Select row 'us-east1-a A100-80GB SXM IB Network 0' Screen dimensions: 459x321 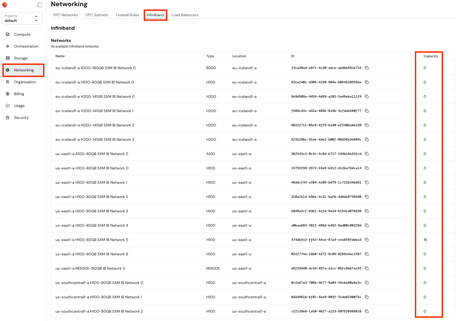point(253,154)
